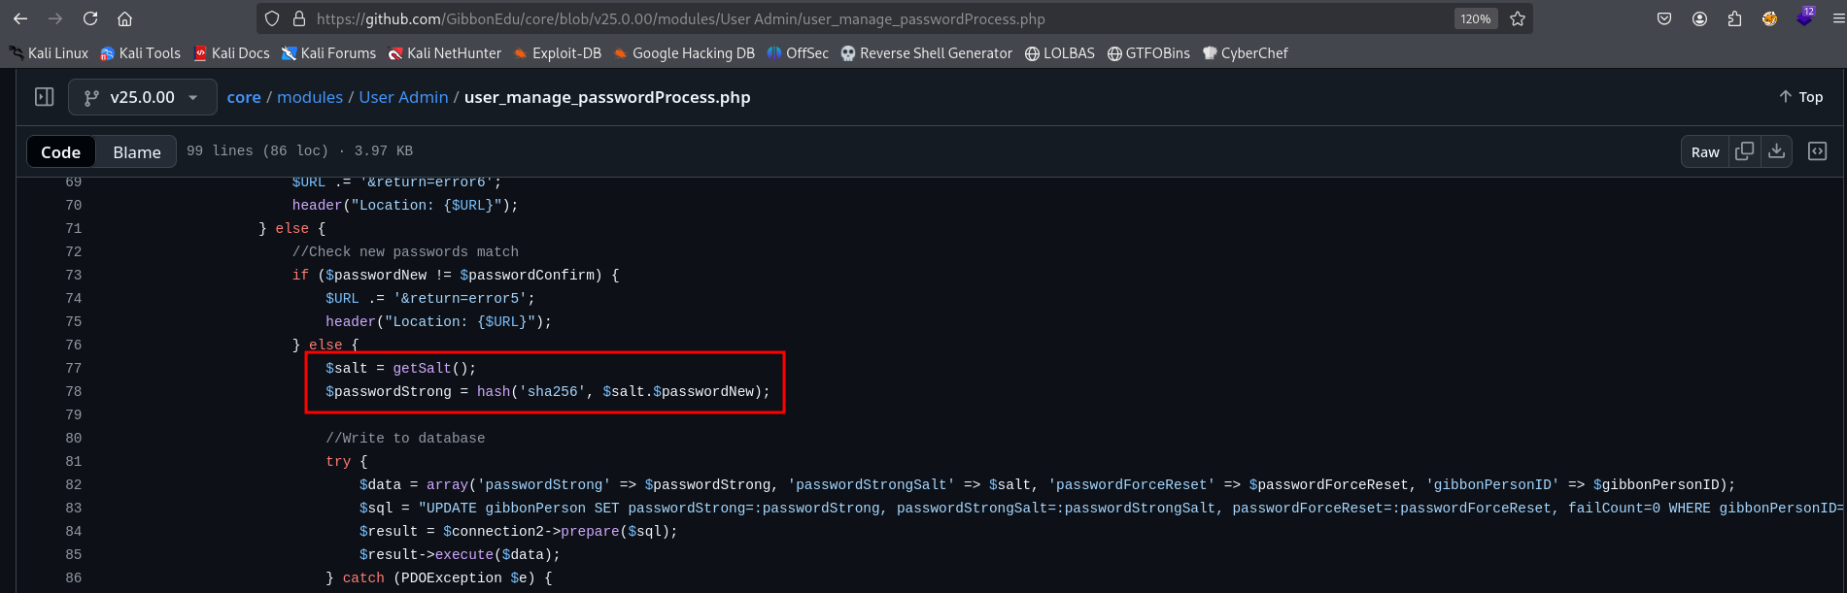The width and height of the screenshot is (1847, 593).
Task: Open the Firefox account icon
Action: pyautogui.click(x=1699, y=18)
